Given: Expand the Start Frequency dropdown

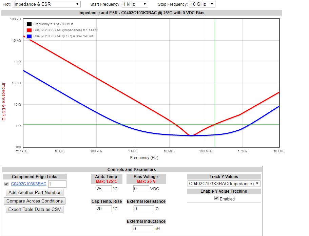Looking at the screenshot, I should [x=135, y=4].
